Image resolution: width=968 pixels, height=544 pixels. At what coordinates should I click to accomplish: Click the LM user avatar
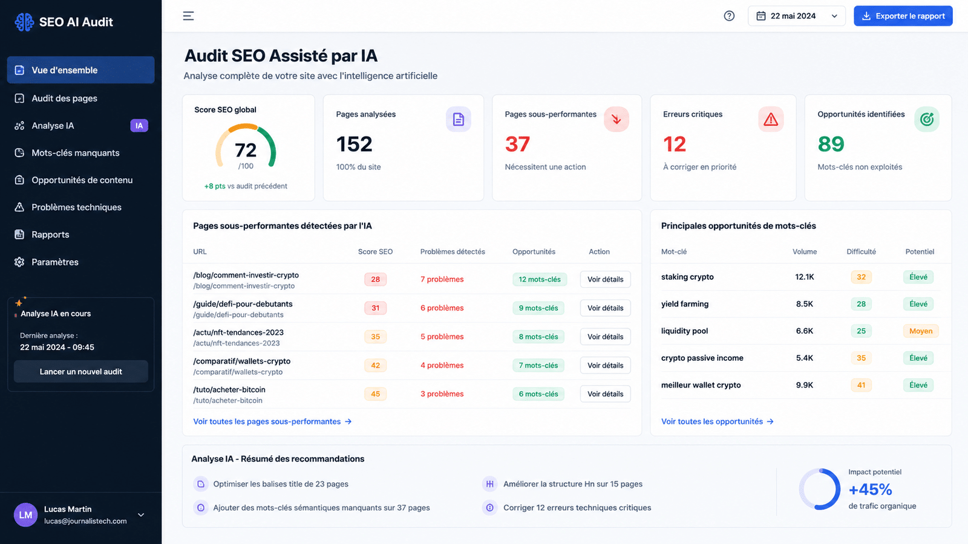pyautogui.click(x=25, y=515)
